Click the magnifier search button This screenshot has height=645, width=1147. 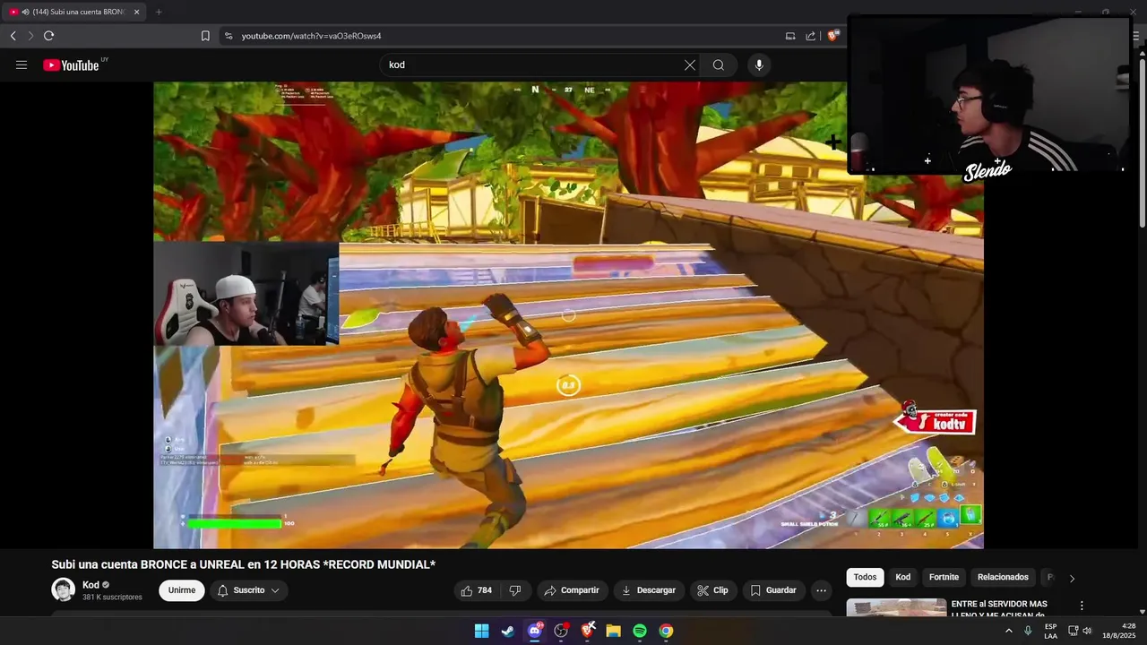[x=719, y=64]
